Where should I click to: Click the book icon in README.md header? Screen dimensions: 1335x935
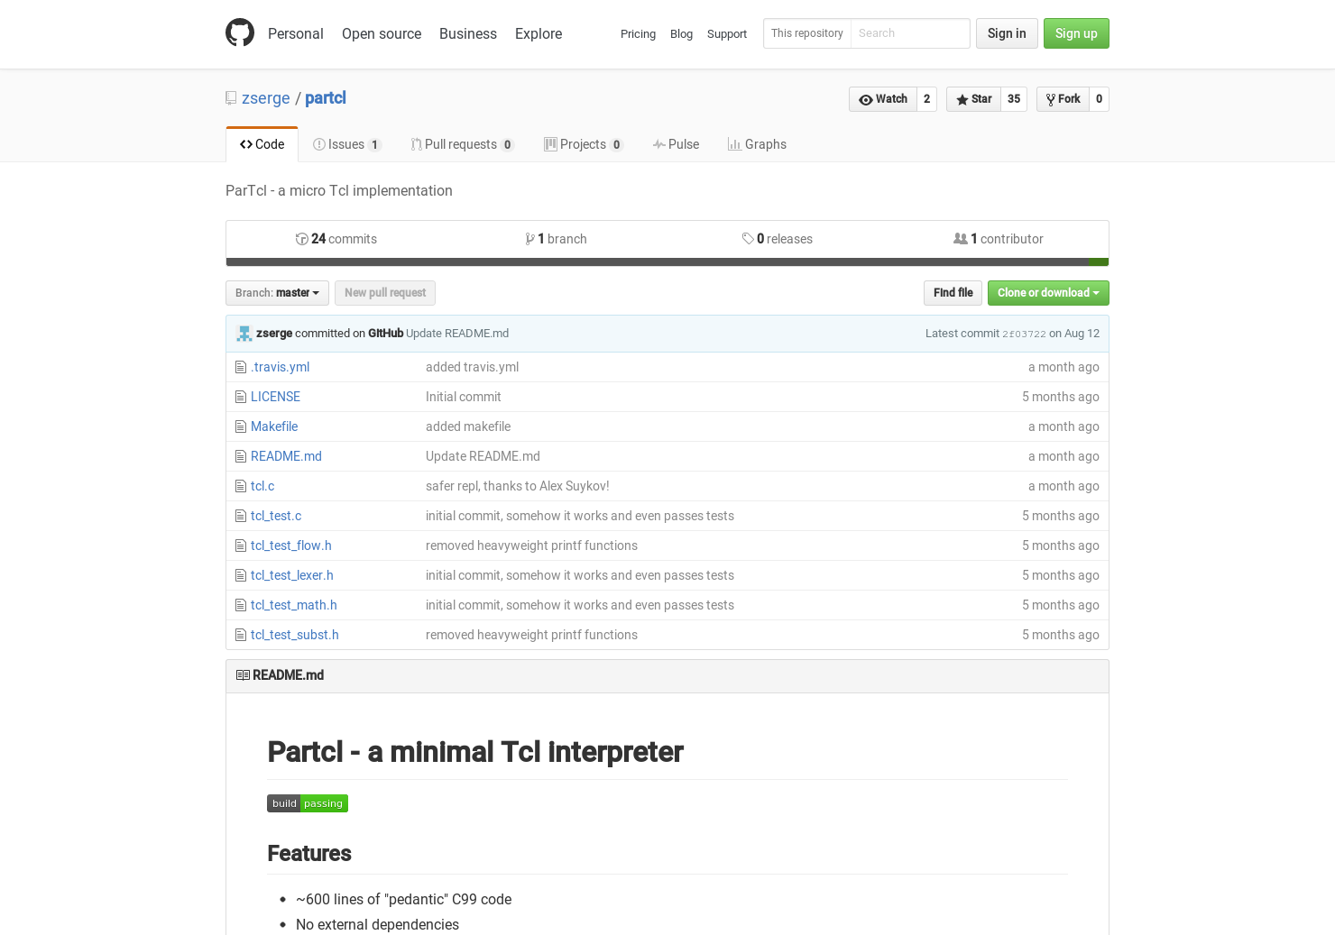tap(243, 675)
